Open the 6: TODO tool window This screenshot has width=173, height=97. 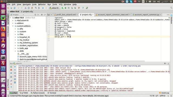point(24,93)
